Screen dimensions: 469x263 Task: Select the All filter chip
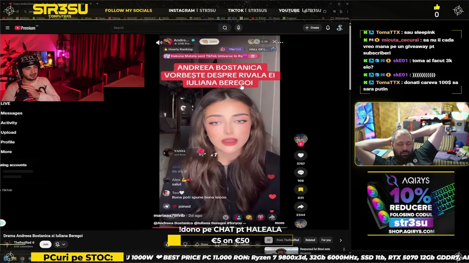pyautogui.click(x=269, y=240)
